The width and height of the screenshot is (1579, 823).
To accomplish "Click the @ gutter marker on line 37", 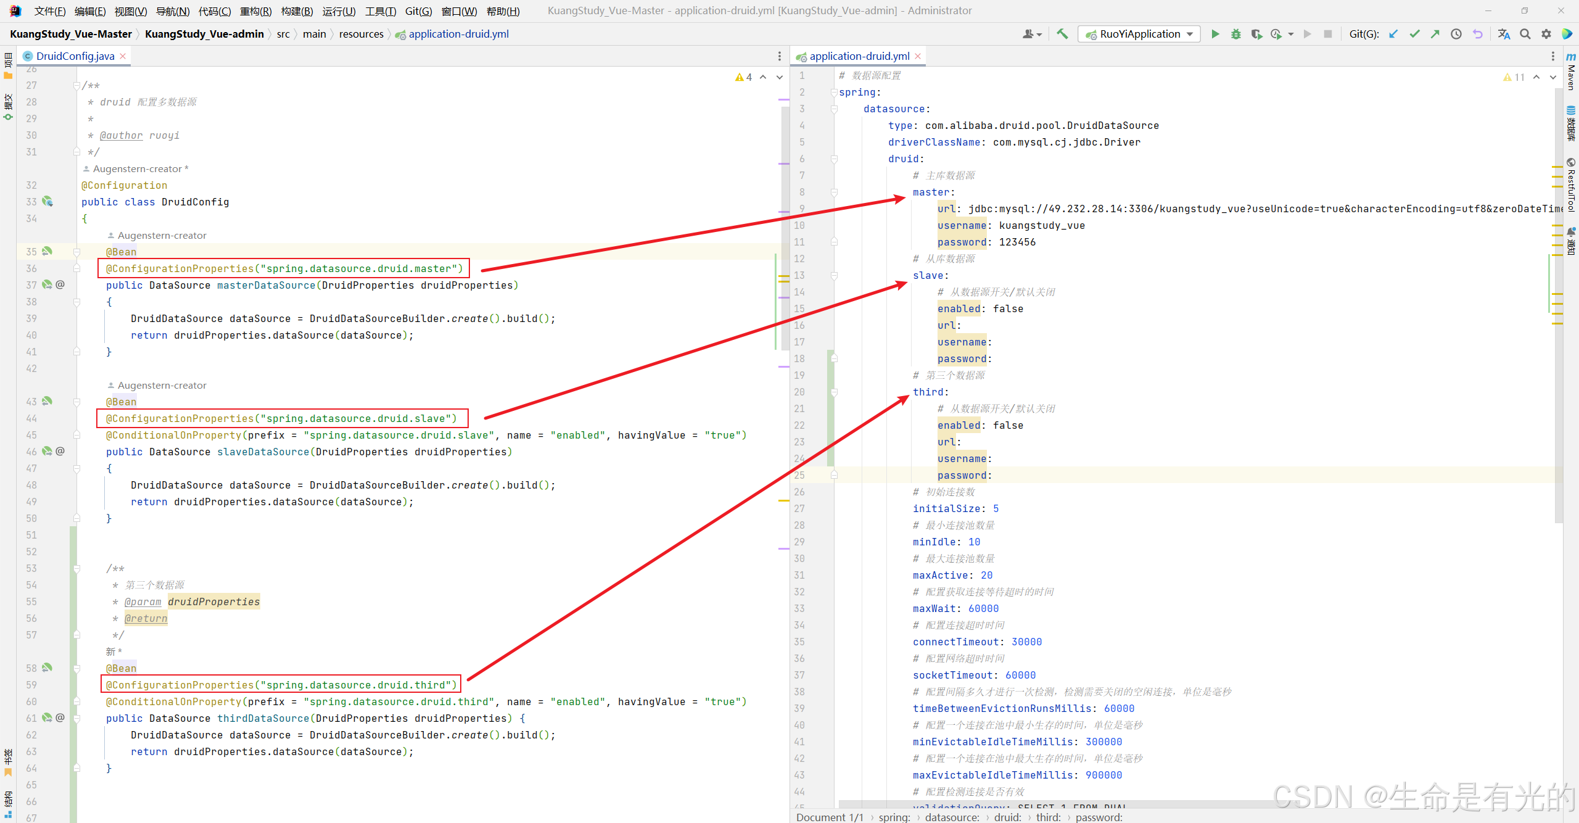I will click(60, 284).
